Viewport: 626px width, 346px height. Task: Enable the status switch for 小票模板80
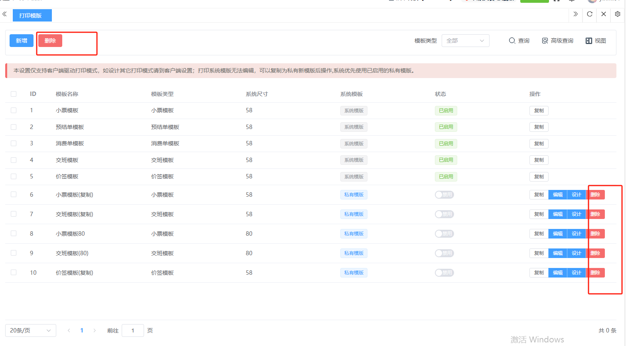(x=444, y=234)
